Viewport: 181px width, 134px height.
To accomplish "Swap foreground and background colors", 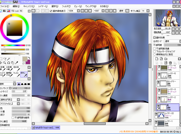I will (29, 58).
